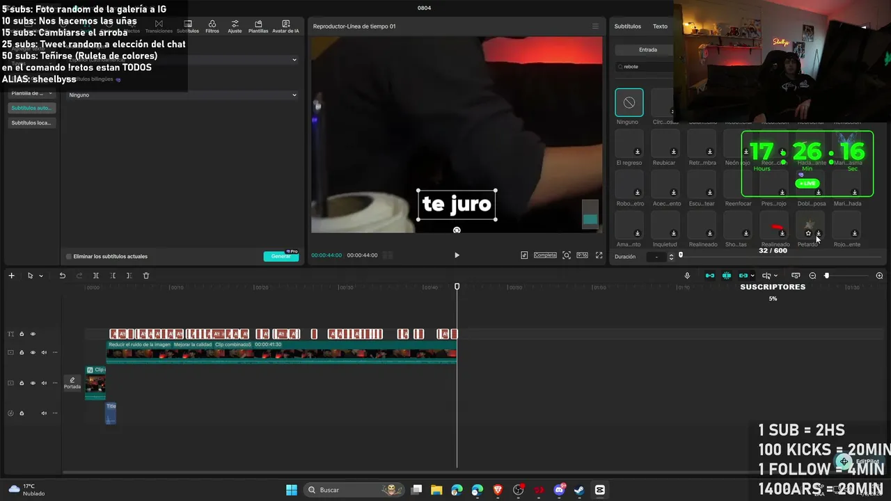Screen dimensions: 891x501
Task: Click the timeline zoom out icon
Action: pos(812,276)
